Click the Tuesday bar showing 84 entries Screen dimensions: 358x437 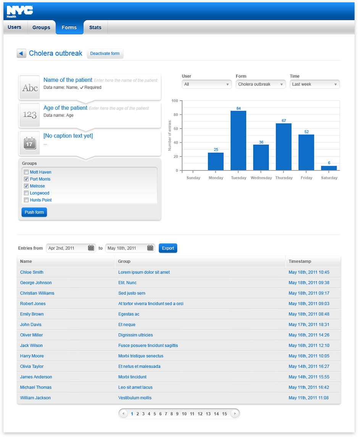point(238,141)
